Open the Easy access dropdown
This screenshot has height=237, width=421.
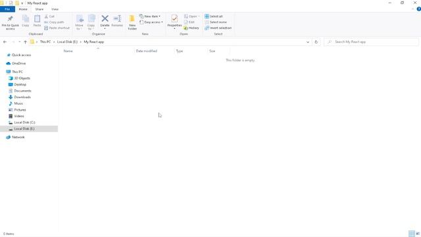point(151,22)
